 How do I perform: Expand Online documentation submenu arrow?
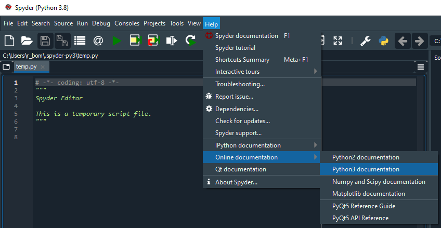pos(316,157)
